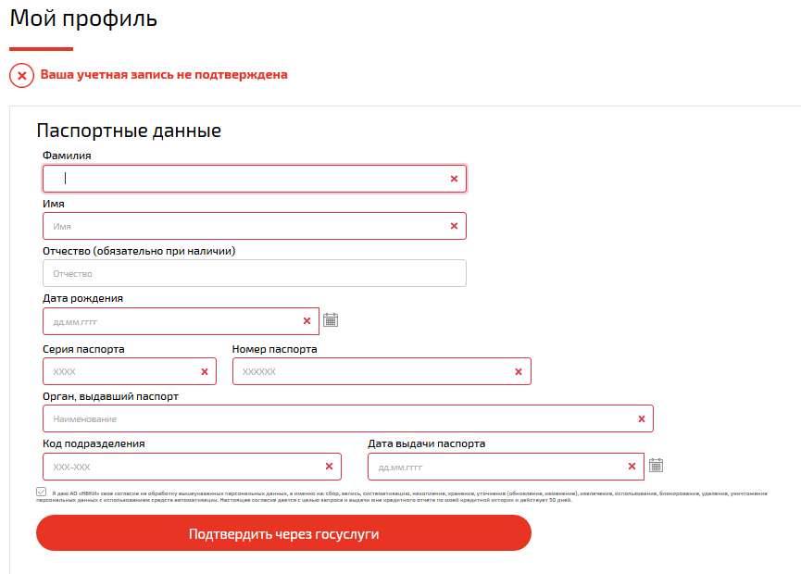Focus the Номер паспорта XXXXXX field
801x574 pixels.
coord(382,372)
